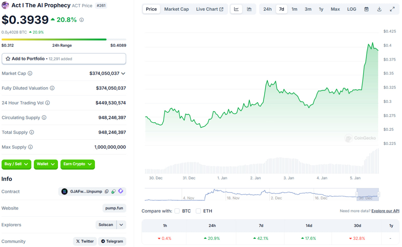Screen dimensions: 402x247
Task: Select the Market Cap tab
Action: pyautogui.click(x=177, y=9)
